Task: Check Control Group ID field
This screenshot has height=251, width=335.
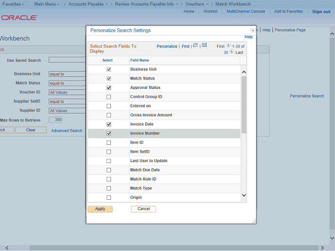Action: [109, 97]
